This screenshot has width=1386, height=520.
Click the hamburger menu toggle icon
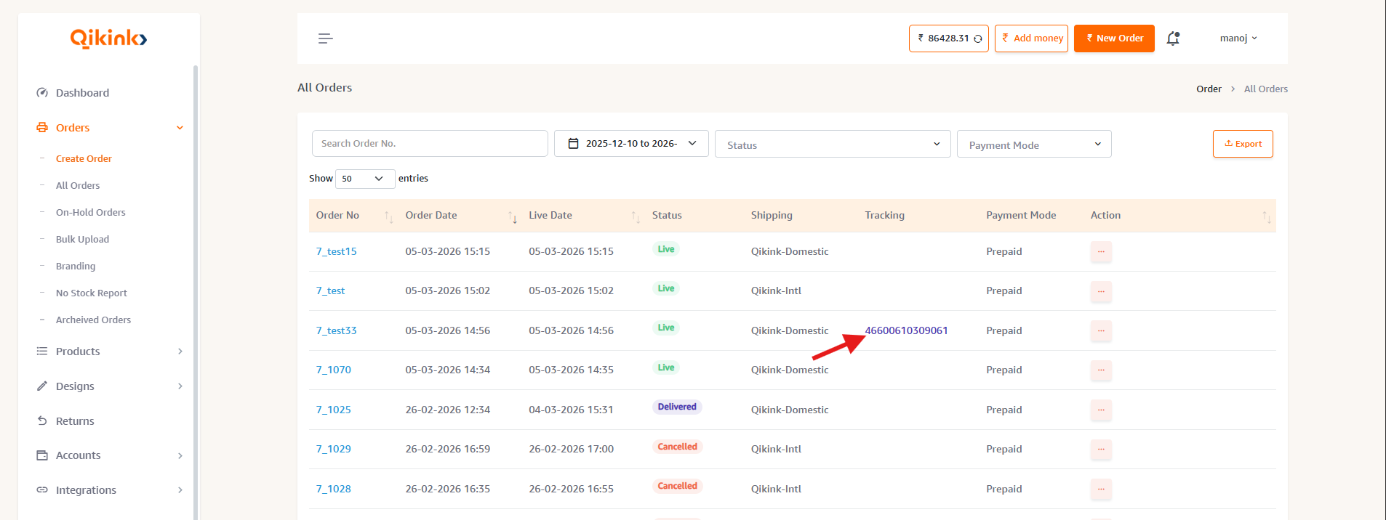click(x=325, y=38)
